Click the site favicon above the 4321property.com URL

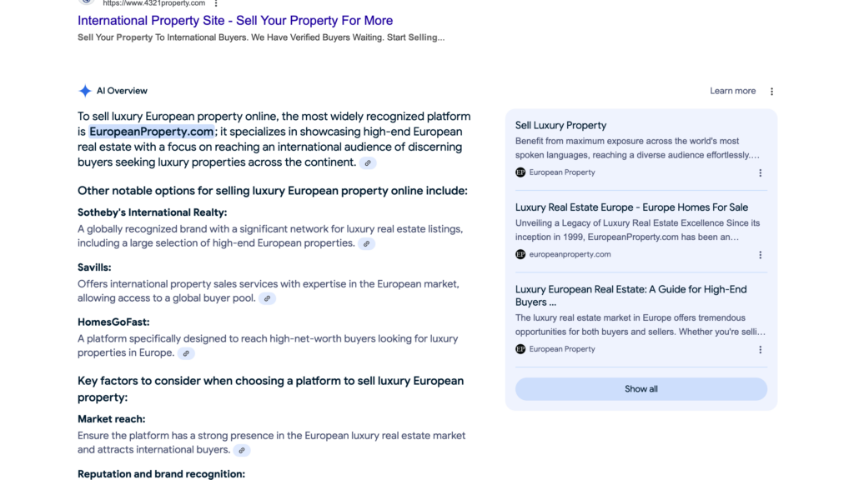pos(86,2)
